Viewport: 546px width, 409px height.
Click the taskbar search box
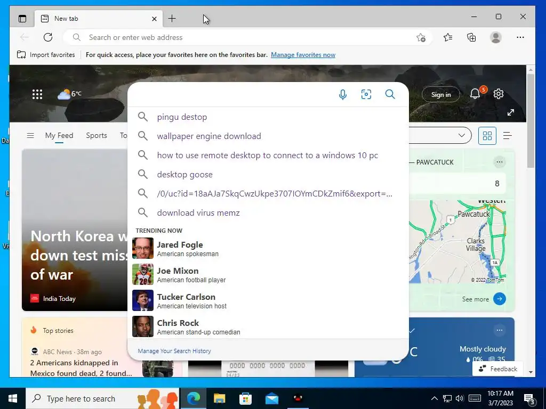[x=102, y=398]
